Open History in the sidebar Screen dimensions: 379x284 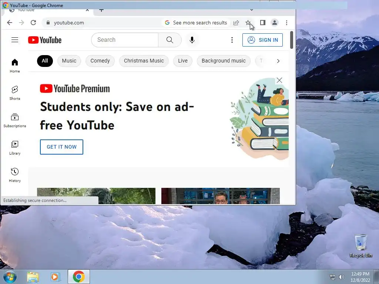pyautogui.click(x=15, y=175)
